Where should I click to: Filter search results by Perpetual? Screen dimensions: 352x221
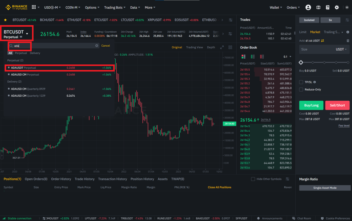click(21, 53)
